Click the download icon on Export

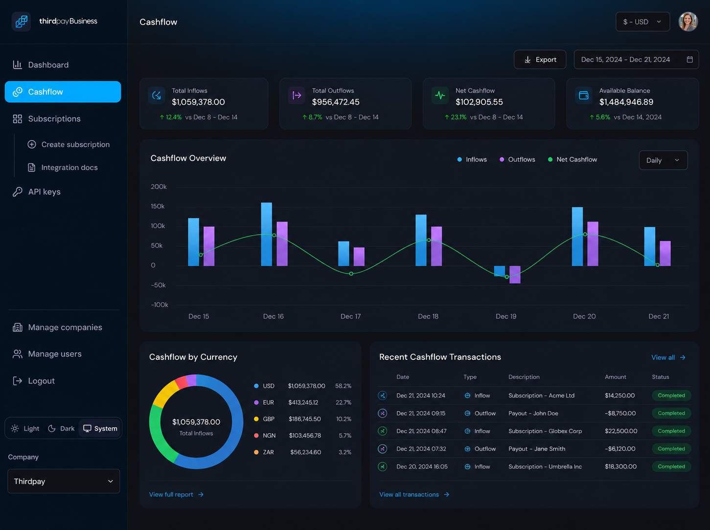click(x=527, y=60)
